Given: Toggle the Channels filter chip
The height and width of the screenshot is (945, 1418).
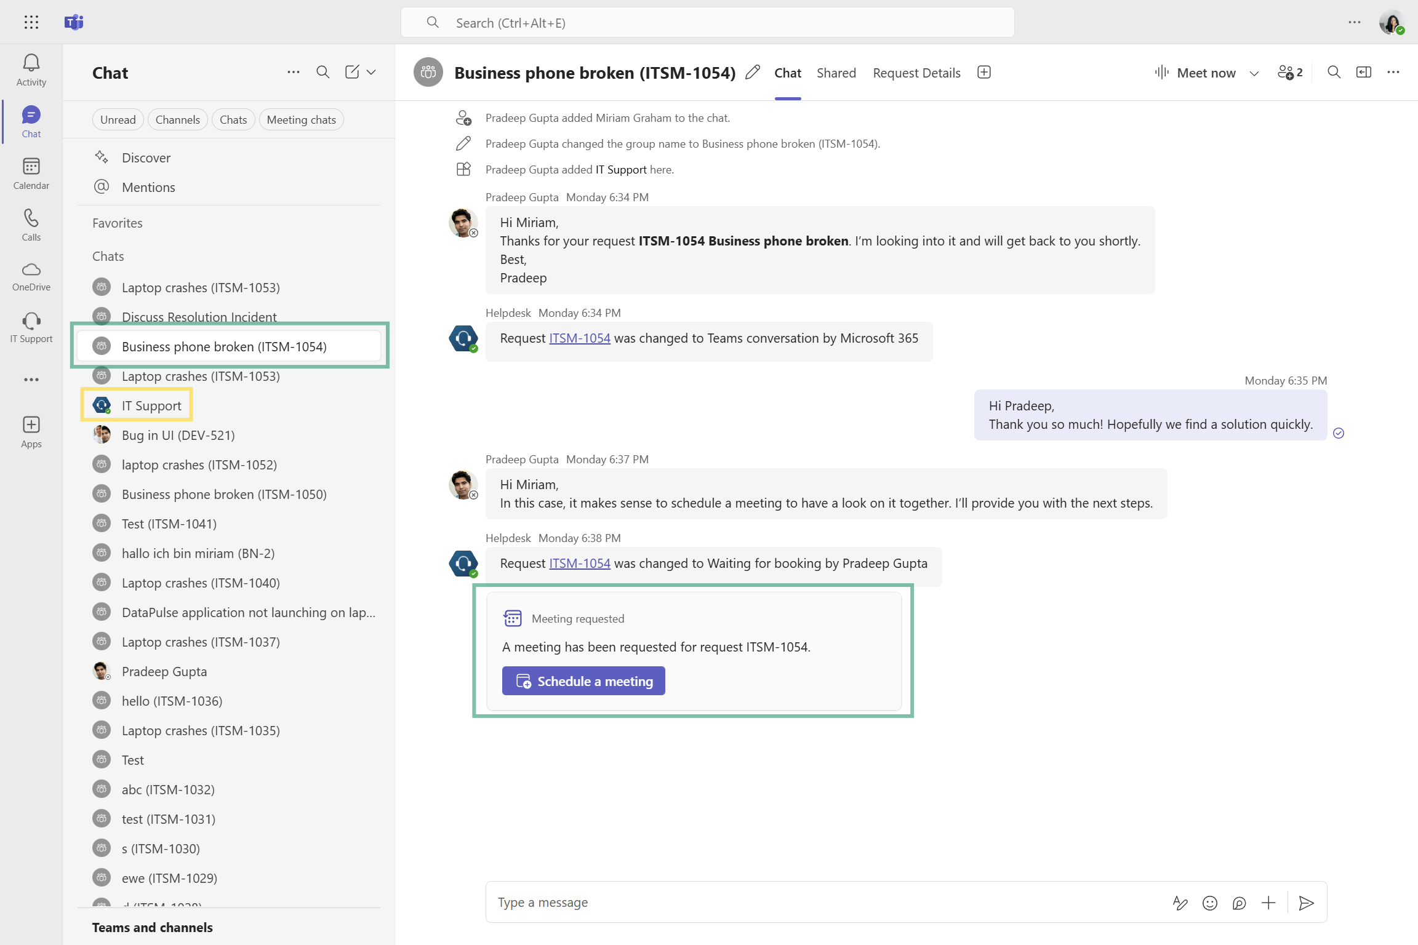Looking at the screenshot, I should point(177,120).
